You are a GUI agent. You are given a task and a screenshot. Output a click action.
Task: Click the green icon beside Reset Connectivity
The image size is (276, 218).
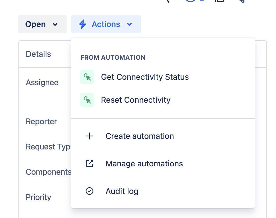tap(87, 100)
